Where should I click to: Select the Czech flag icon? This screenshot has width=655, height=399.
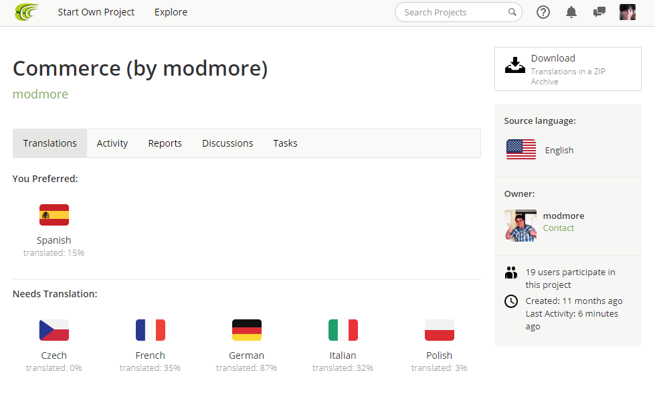54,330
